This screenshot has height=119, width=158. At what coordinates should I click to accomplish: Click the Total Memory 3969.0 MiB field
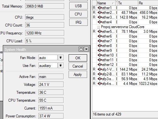point(45,6)
